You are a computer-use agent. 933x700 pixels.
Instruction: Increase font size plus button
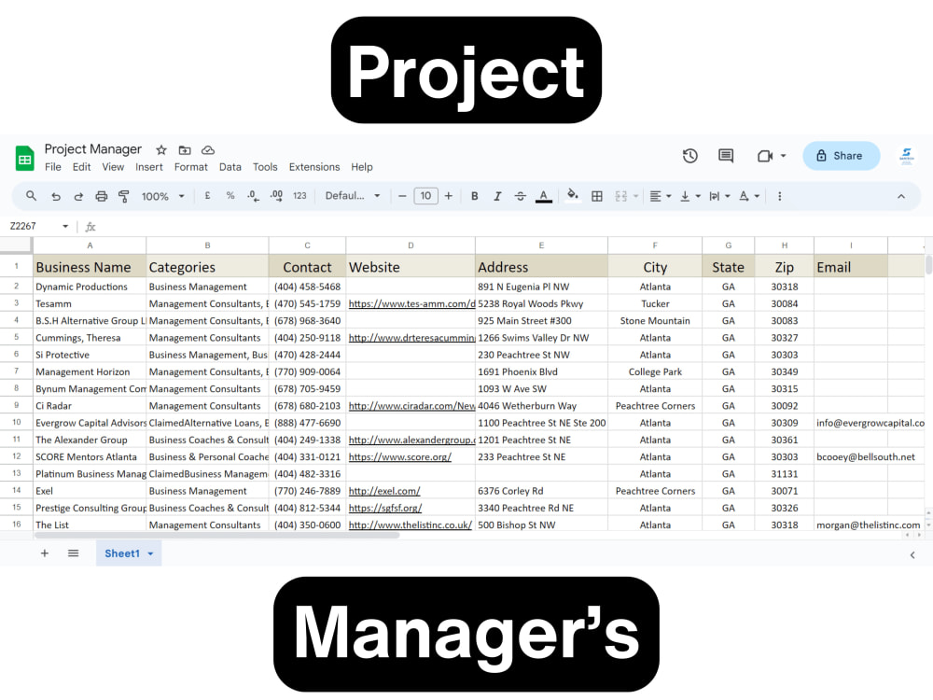pos(449,196)
